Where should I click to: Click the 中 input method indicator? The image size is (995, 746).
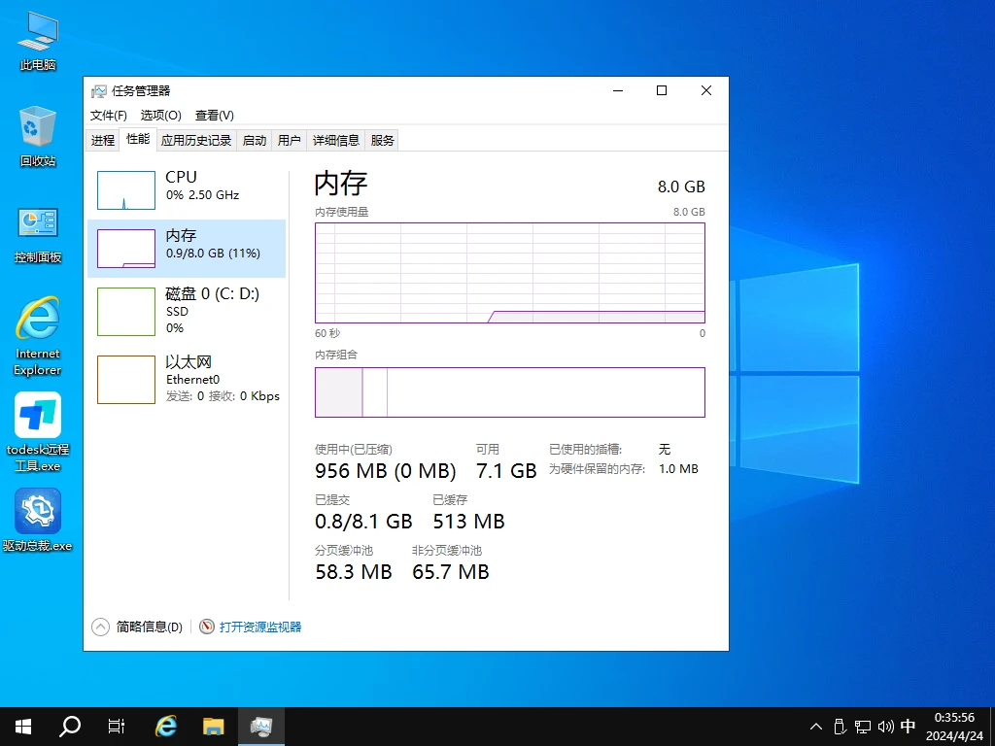(x=909, y=726)
